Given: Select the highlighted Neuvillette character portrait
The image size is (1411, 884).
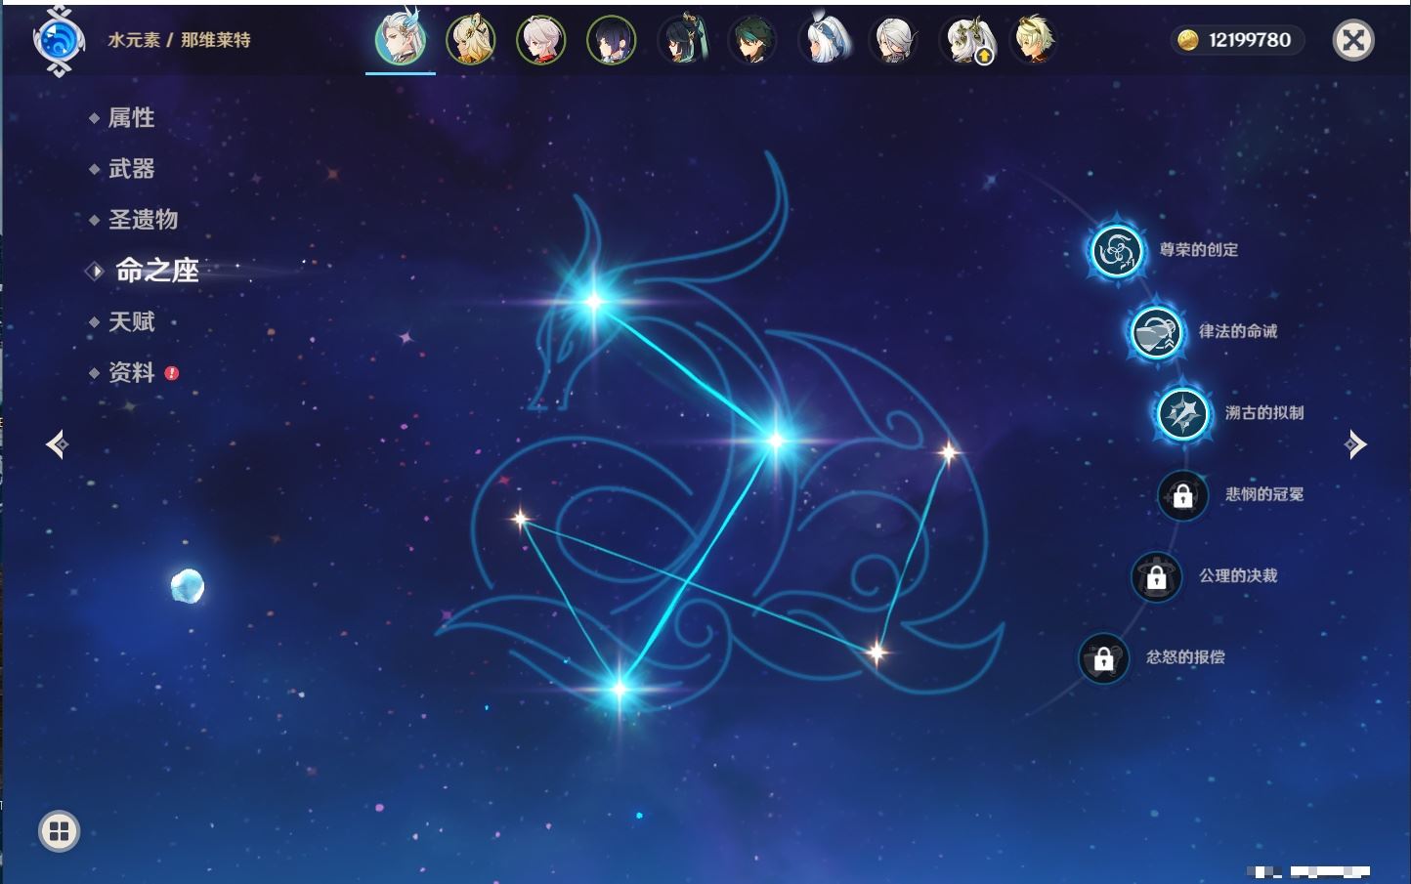Looking at the screenshot, I should coord(401,40).
